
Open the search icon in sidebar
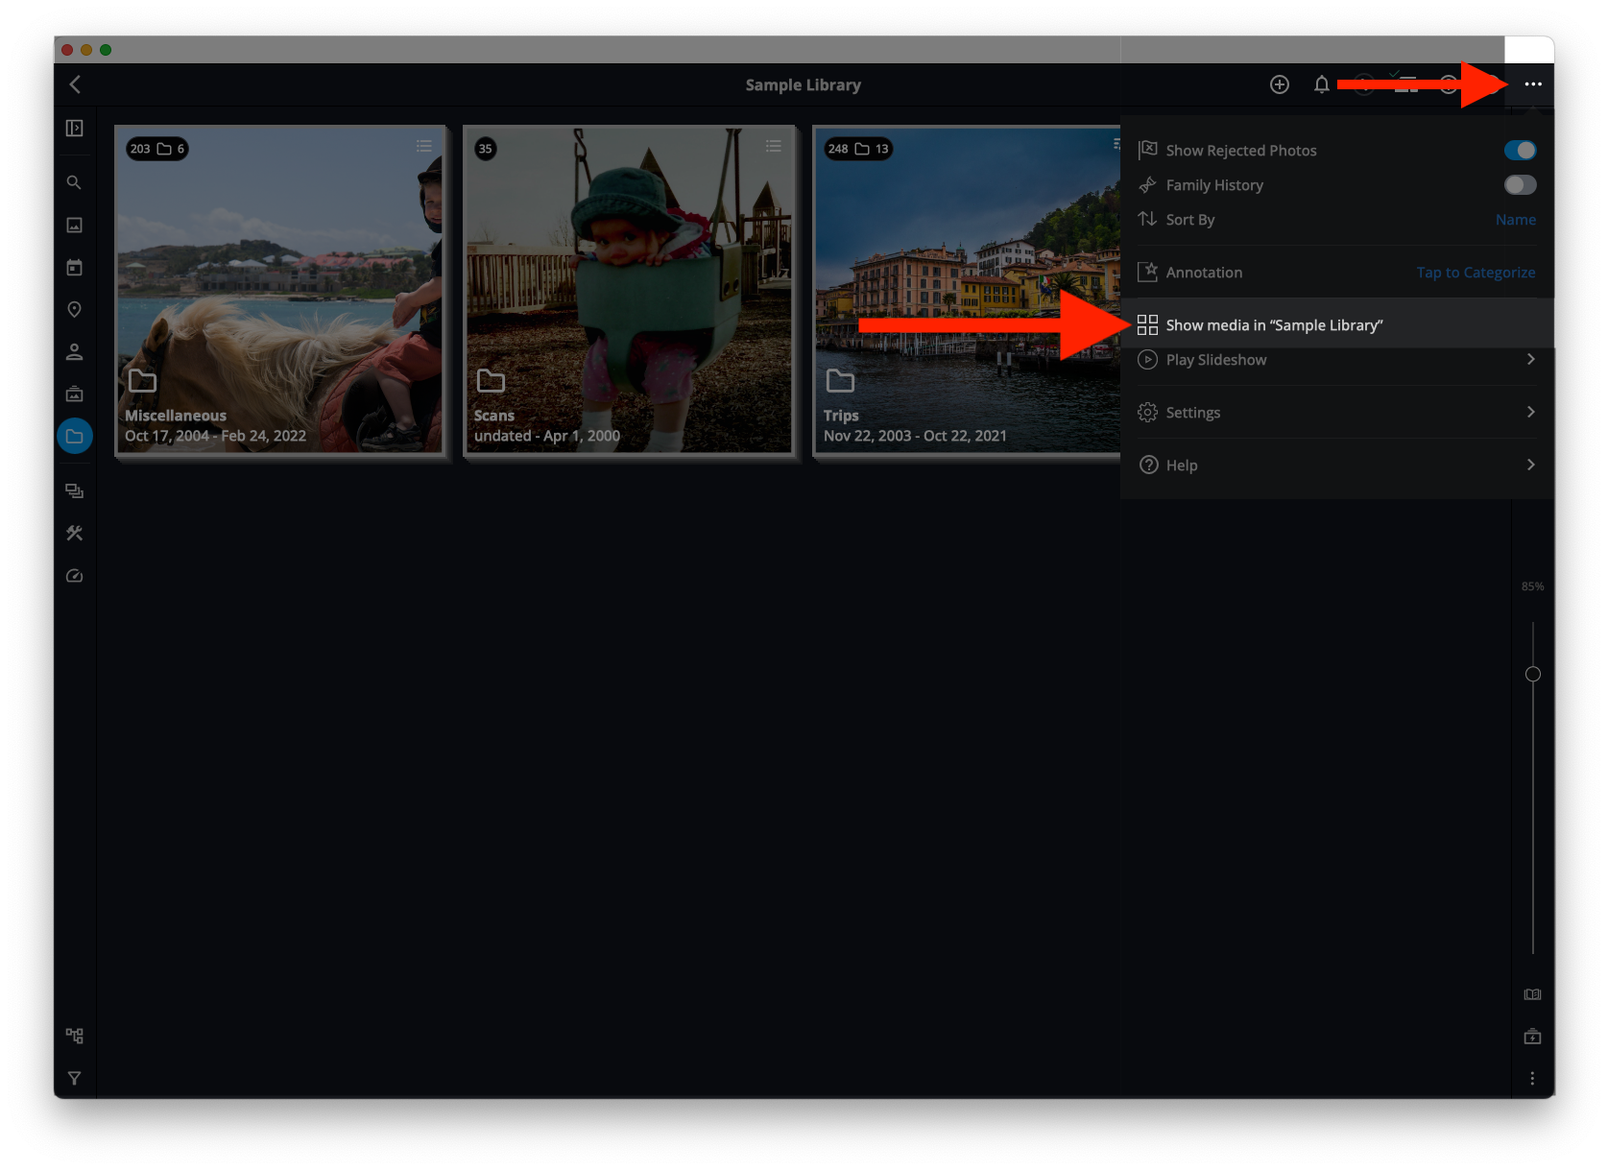74,182
